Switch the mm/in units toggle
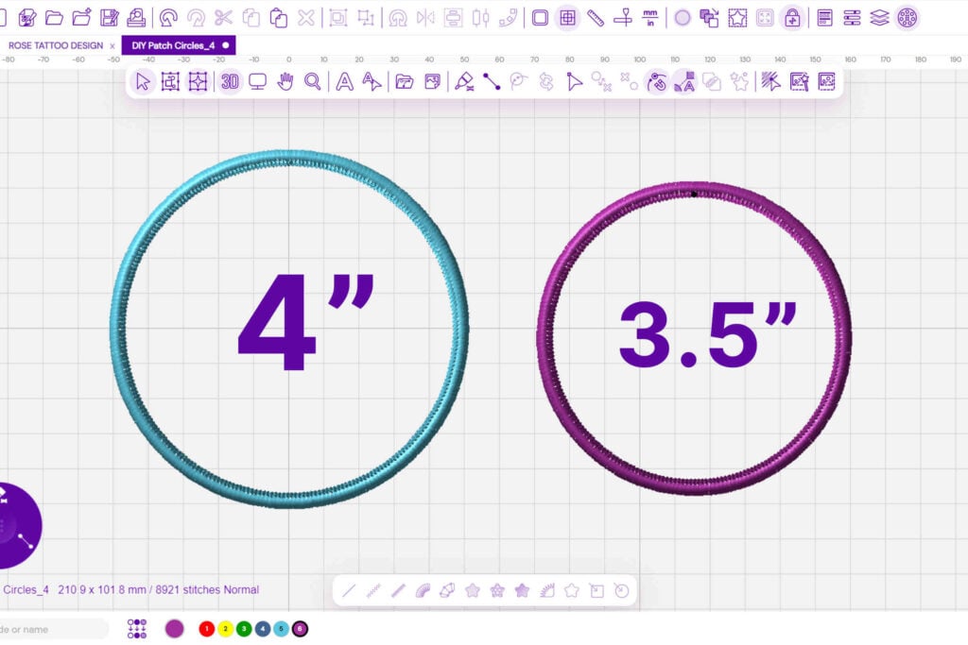The image size is (968, 645). 650,17
